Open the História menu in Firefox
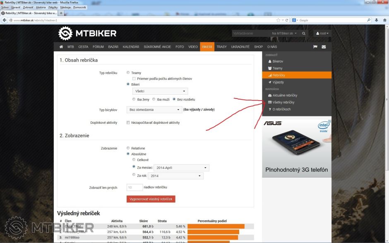 (x=41, y=7)
